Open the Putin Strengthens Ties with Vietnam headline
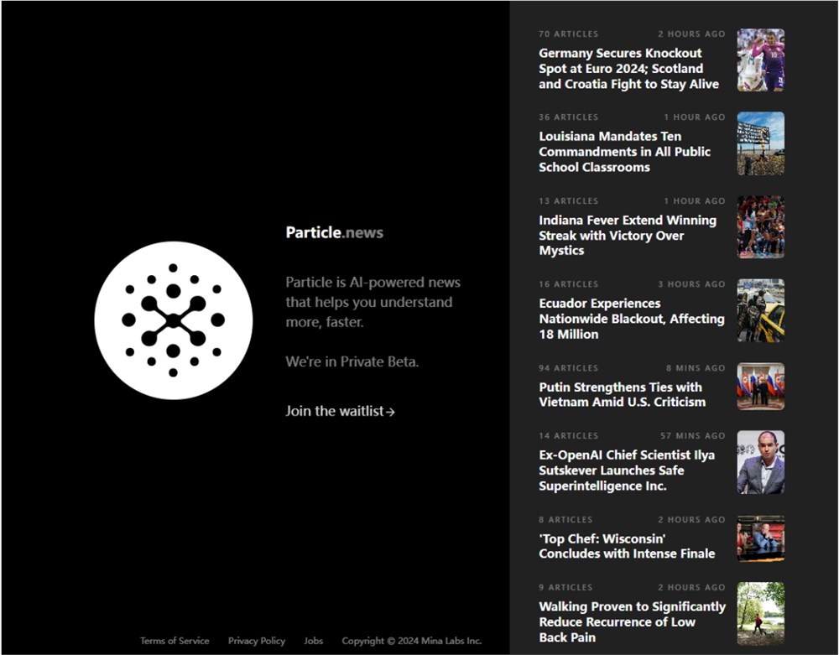Screen dimensions: 839x655 [622, 395]
